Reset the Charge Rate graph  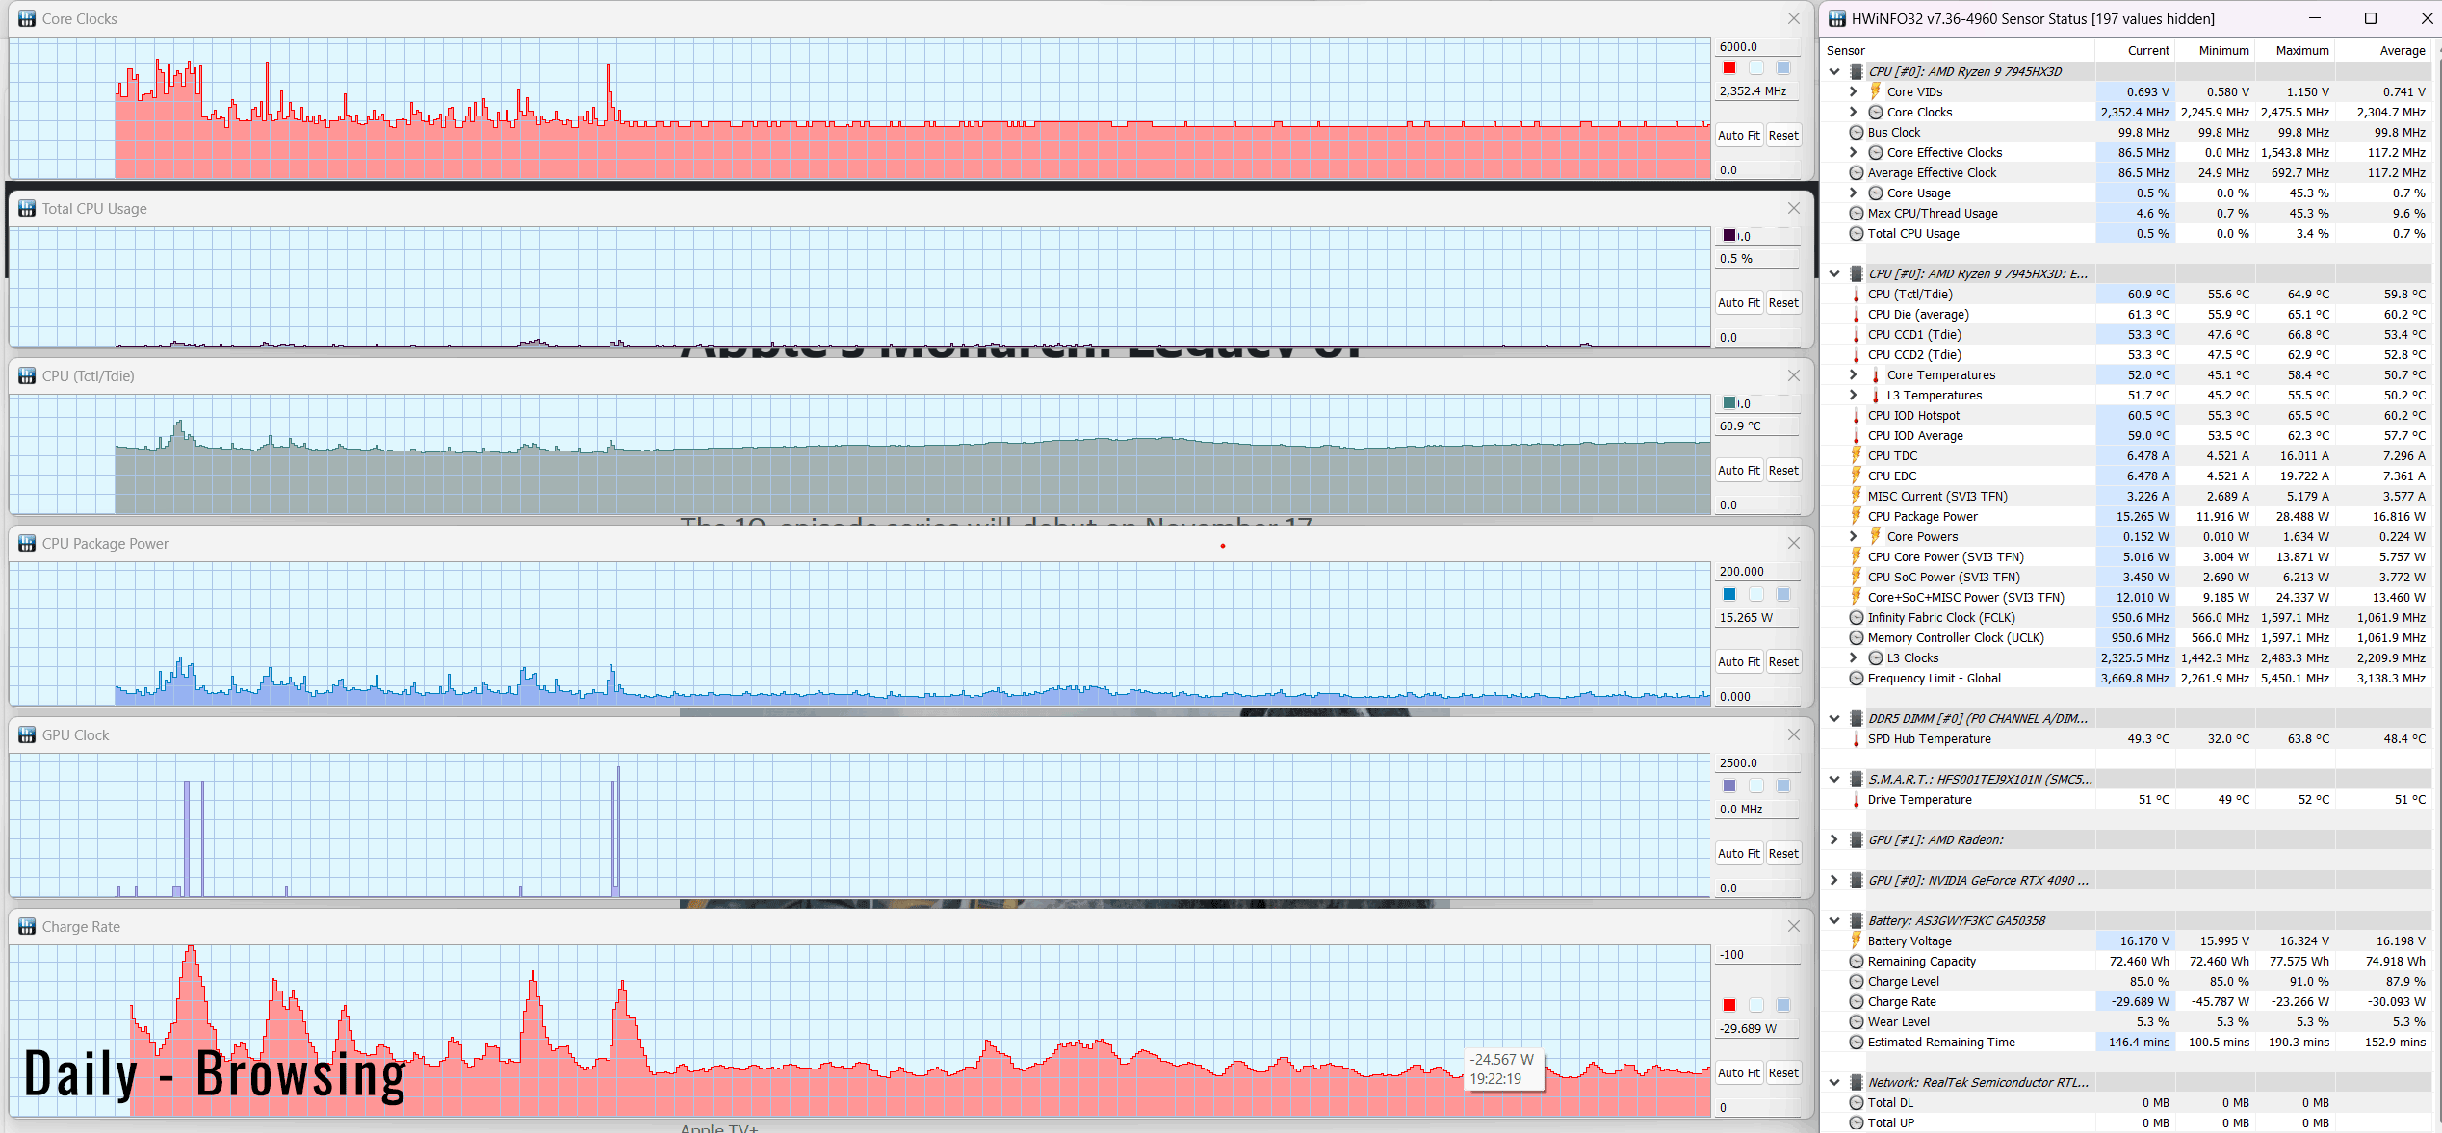[x=1782, y=1073]
